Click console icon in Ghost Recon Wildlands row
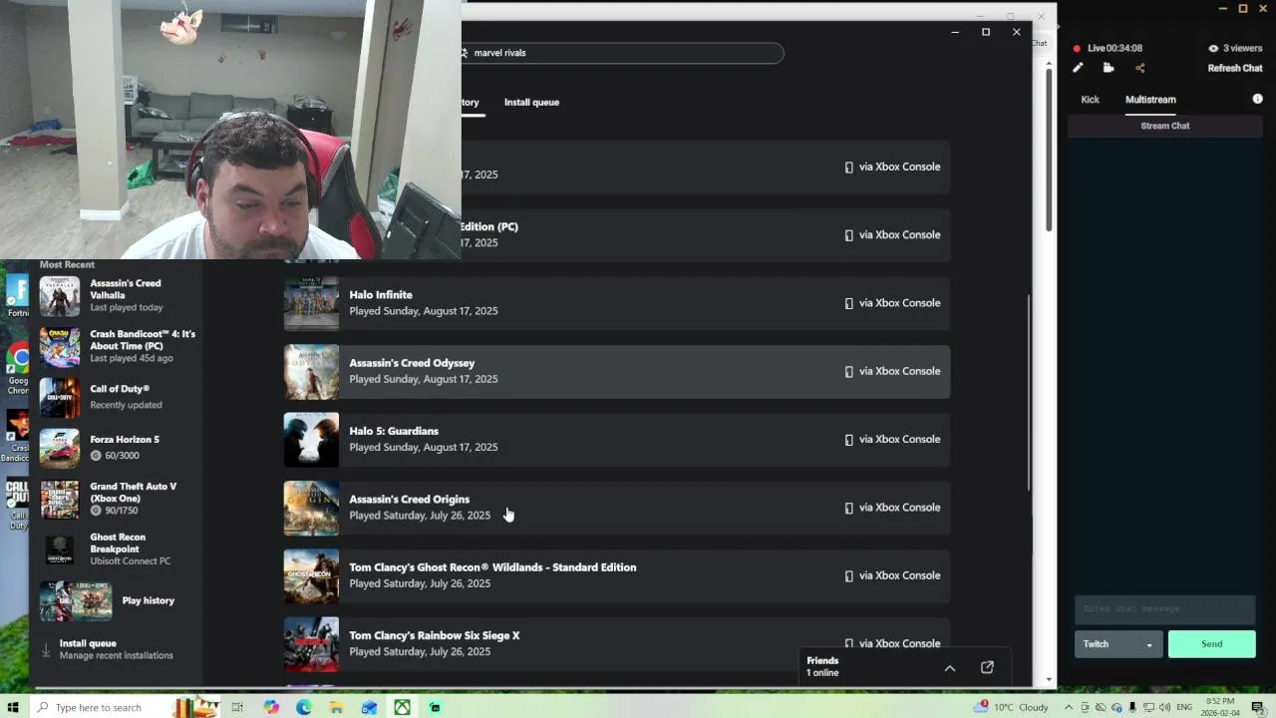The height and width of the screenshot is (718, 1276). pos(848,575)
